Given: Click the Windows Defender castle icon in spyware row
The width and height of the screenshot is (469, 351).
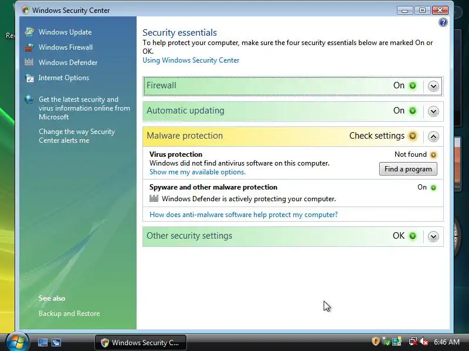Looking at the screenshot, I should pos(154,198).
